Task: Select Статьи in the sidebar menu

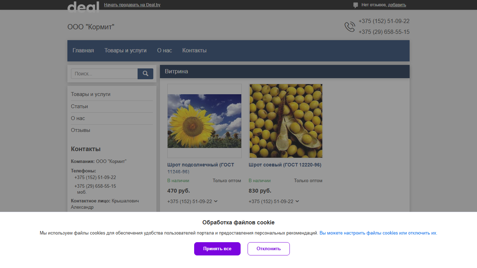Action: [79, 106]
